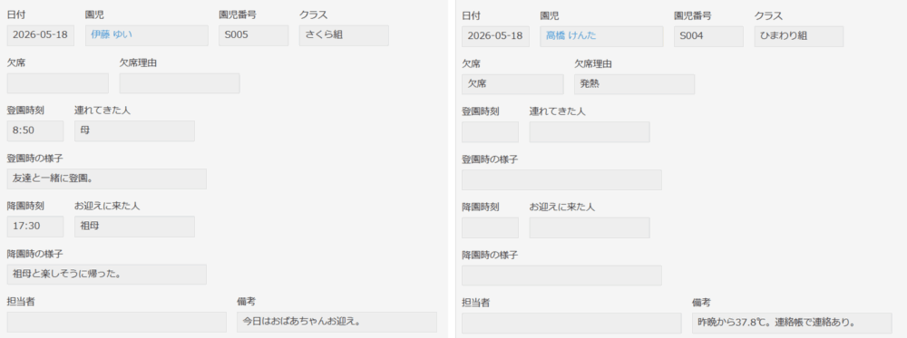Image resolution: width=907 pixels, height=338 pixels.
Task: Click the 昨晩から37.8℃。連絡帳で連絡あり。 remarks field
Action: (x=792, y=324)
